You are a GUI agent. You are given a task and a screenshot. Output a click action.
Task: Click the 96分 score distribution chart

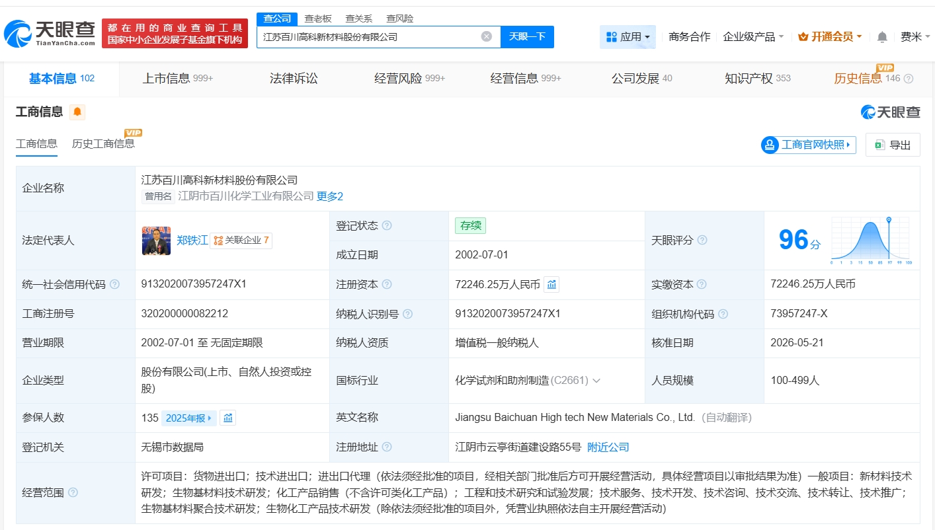click(x=872, y=241)
